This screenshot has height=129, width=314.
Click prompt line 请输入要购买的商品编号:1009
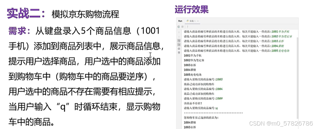203,99
